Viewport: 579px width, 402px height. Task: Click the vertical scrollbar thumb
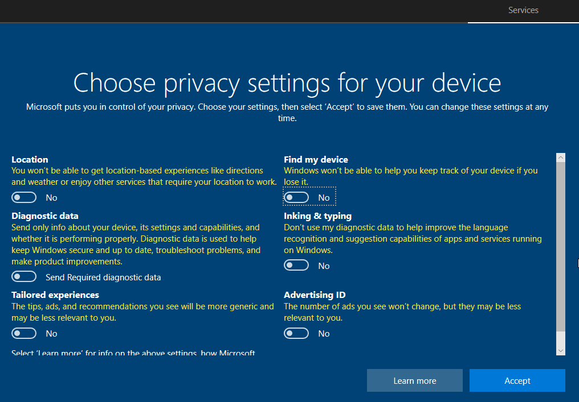click(561, 246)
